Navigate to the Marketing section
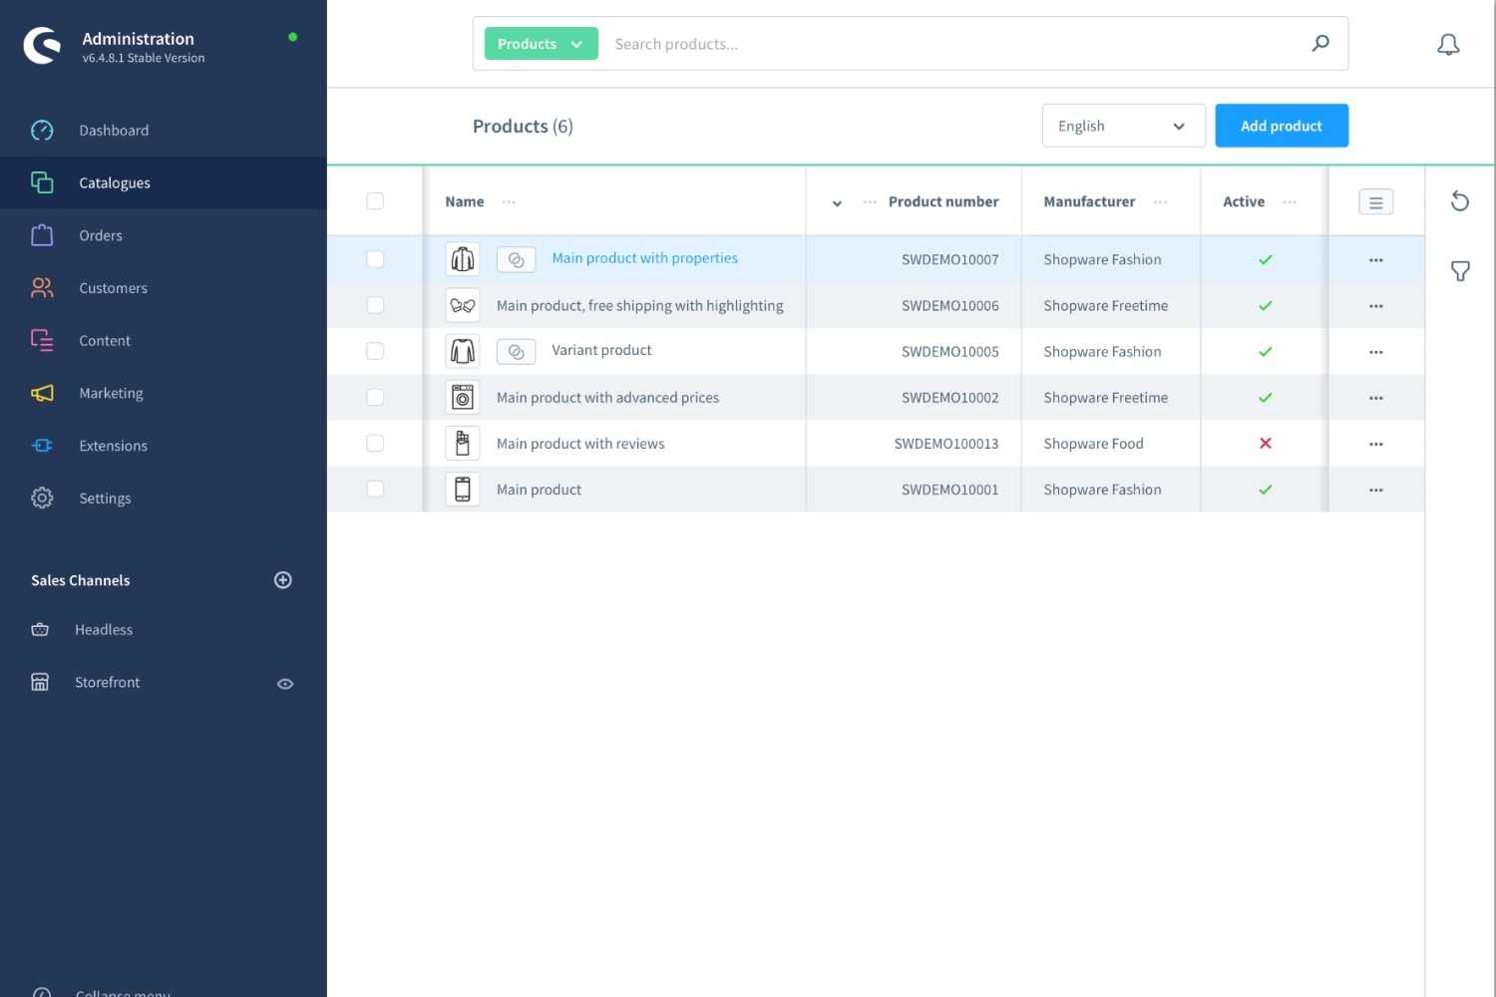This screenshot has height=997, width=1496. 111,393
